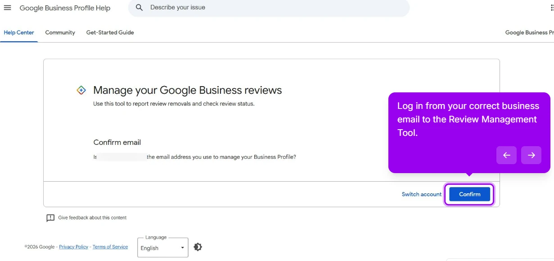Open the Get-Started Guide tab
Image resolution: width=554 pixels, height=261 pixels.
tap(110, 33)
